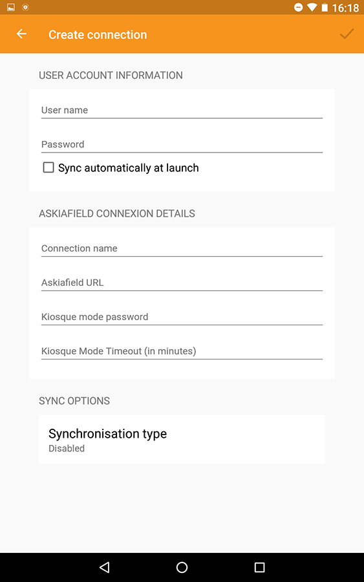Tap the Android home circle button

(x=182, y=566)
